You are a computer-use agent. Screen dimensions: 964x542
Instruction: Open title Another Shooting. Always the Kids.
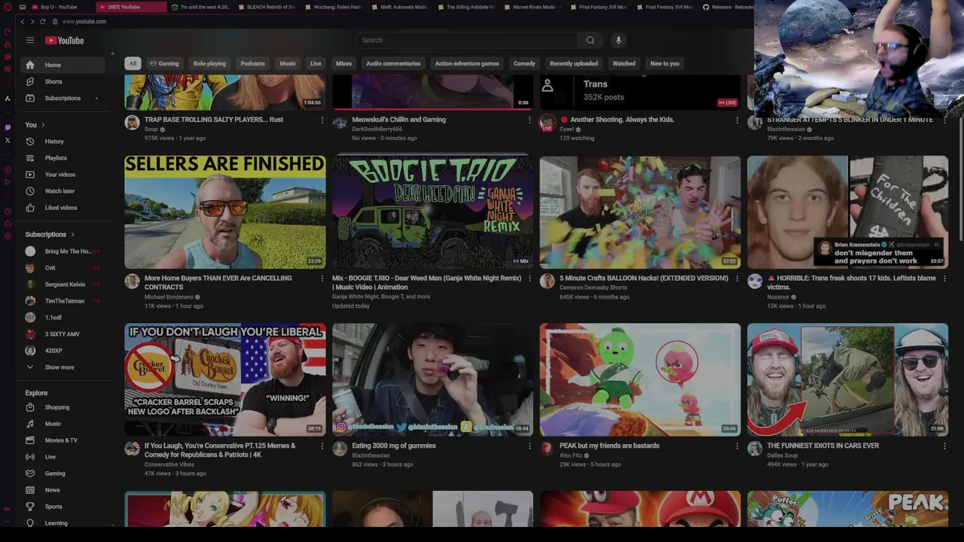click(x=622, y=120)
